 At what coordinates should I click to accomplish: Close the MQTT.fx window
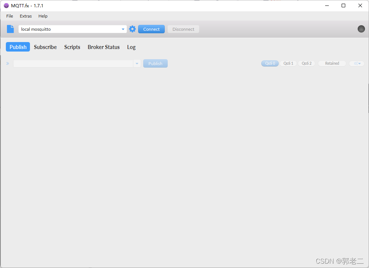point(360,5)
